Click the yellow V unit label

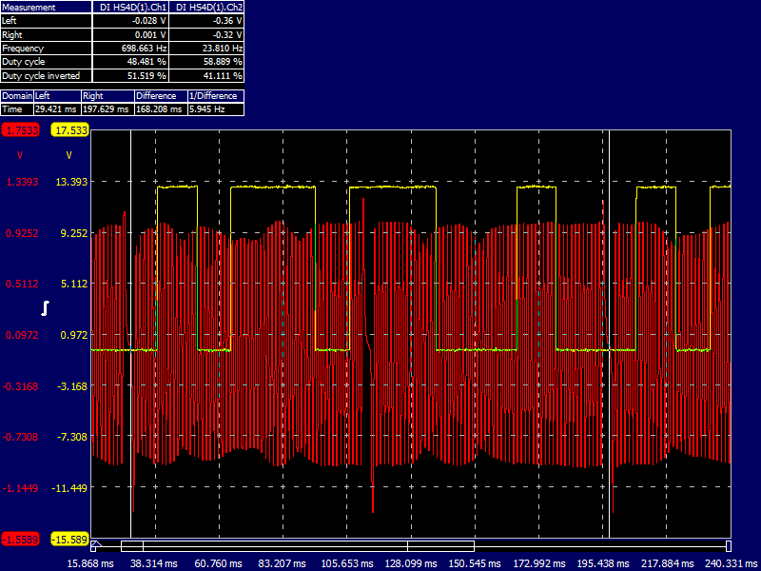(x=68, y=154)
